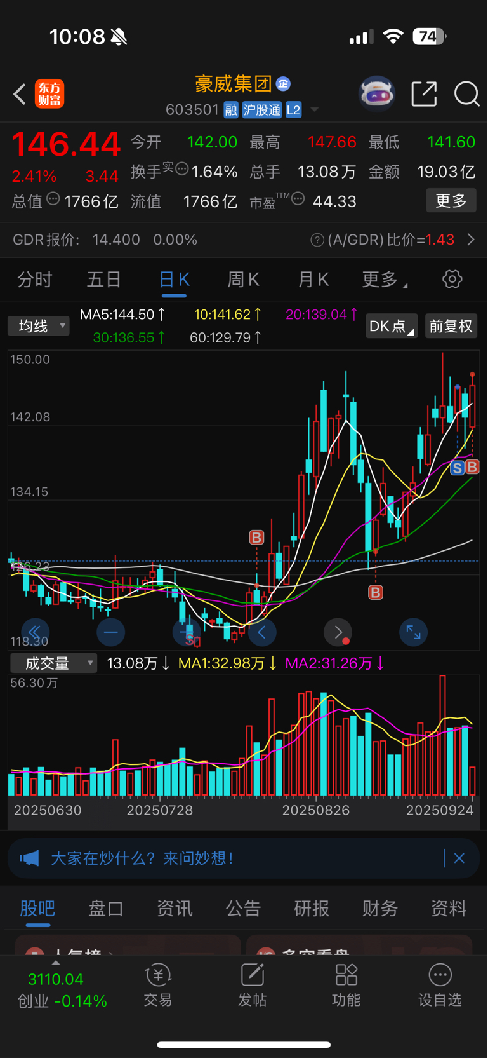The width and height of the screenshot is (488, 1058).
Task: Open chart settings gear icon
Action: coord(452,279)
